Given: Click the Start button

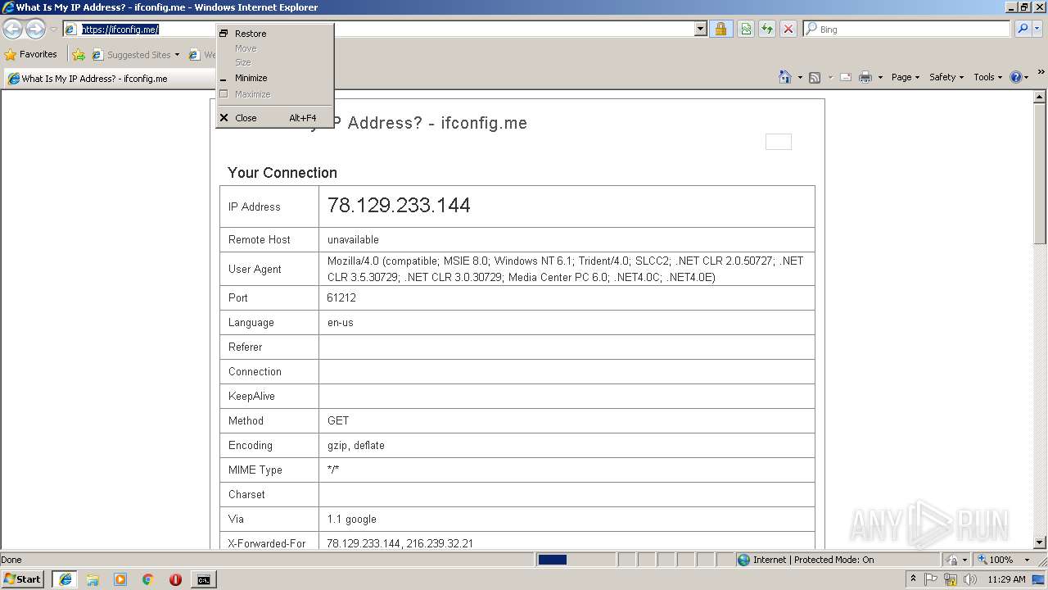Looking at the screenshot, I should pos(22,579).
